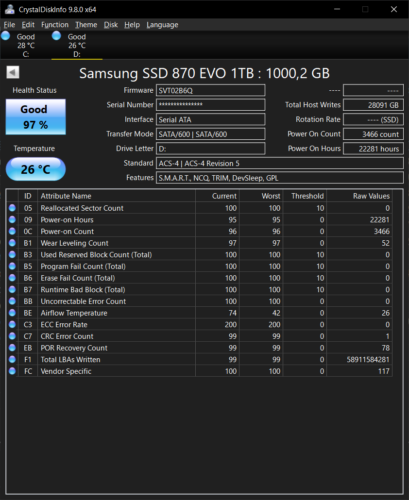The width and height of the screenshot is (409, 500).
Task: Click the 26 °C temperature button
Action: (36, 169)
